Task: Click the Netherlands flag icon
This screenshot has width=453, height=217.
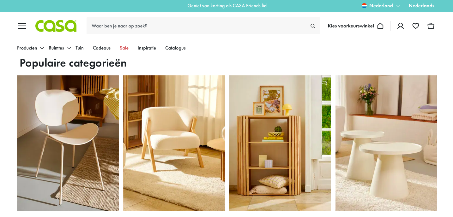Action: [x=364, y=6]
